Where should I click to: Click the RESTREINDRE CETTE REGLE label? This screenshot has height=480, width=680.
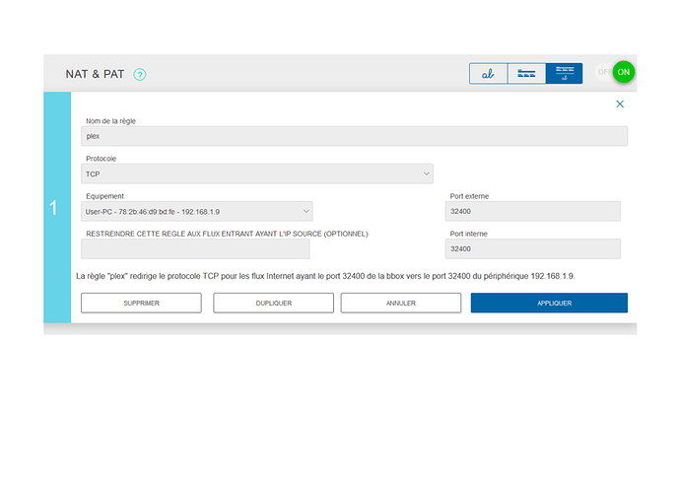227,234
